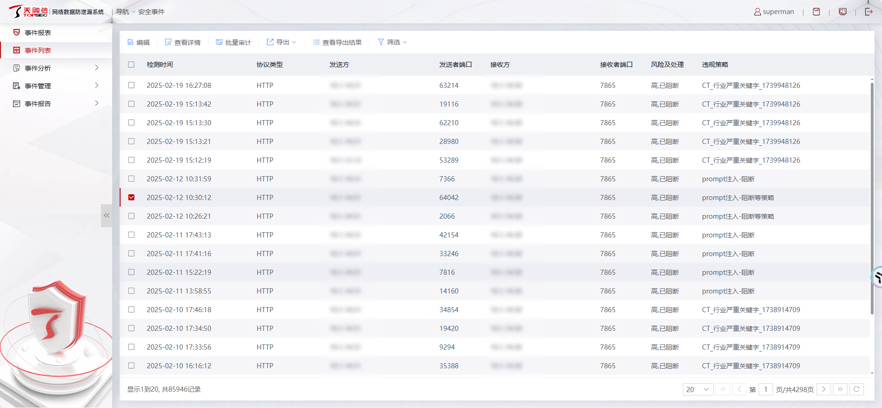Screen dimensions: 882x408
Task: Click the logout icon in top-right corner
Action: pyautogui.click(x=868, y=12)
